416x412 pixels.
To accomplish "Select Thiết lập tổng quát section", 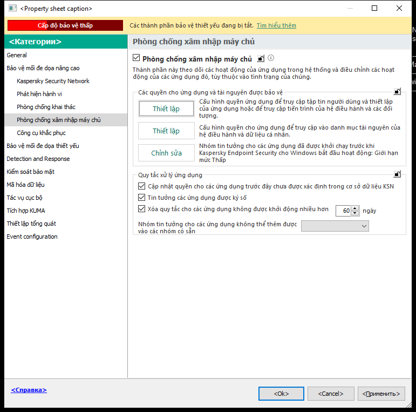I will pos(66,224).
